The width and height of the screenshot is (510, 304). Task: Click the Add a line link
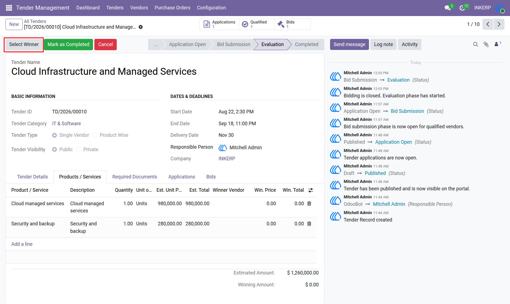22,244
